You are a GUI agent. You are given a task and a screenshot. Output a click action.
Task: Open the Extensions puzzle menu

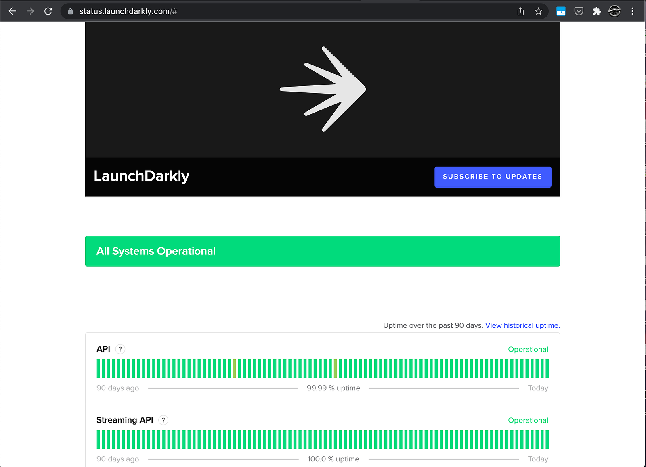pyautogui.click(x=597, y=11)
